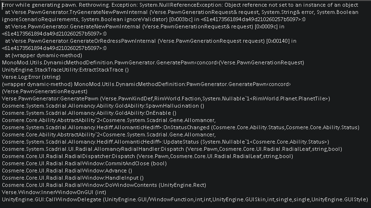Click the RadialDispatcher:Dispatch line

(x=148, y=156)
